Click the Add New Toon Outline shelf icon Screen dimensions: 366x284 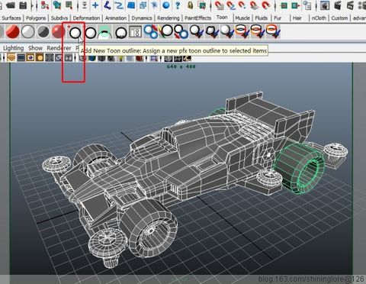[75, 32]
